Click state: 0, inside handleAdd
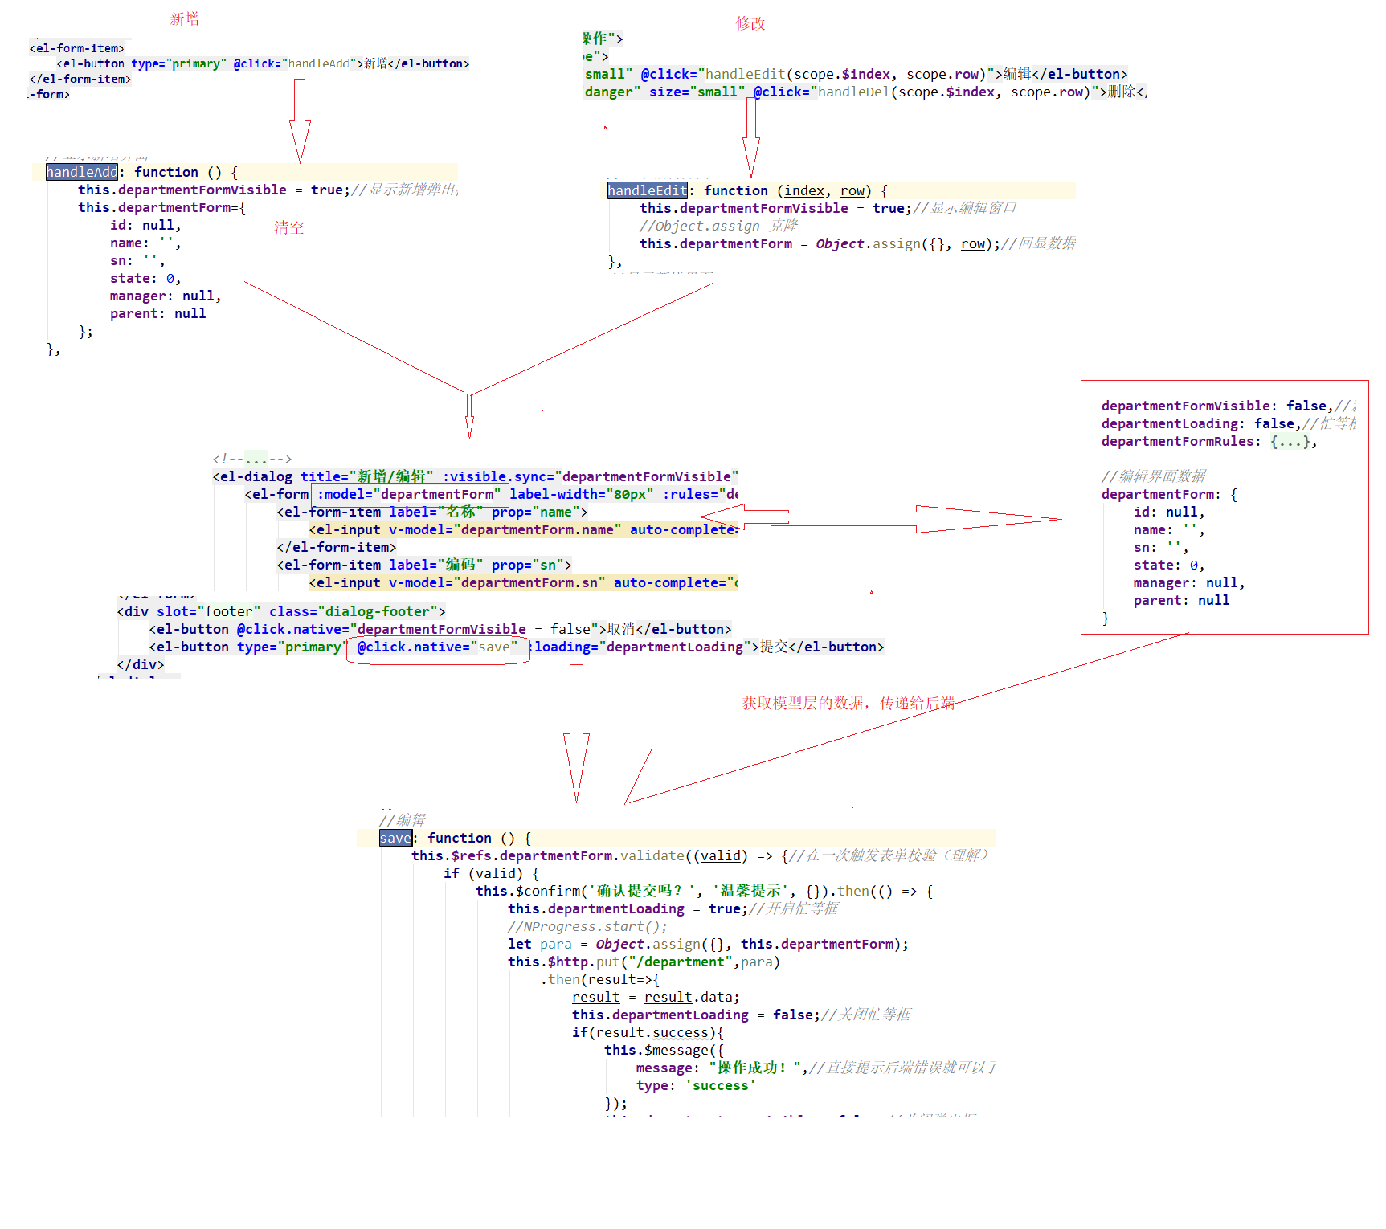1386x1229 pixels. [145, 278]
